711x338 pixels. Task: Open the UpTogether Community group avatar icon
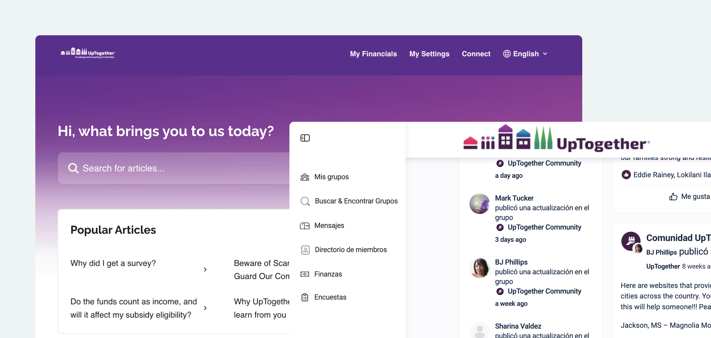[500, 163]
